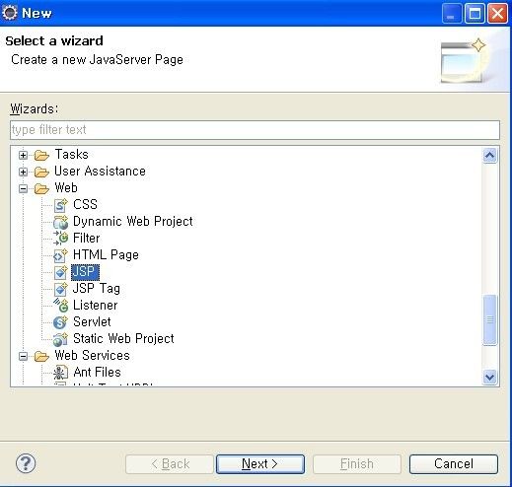Select the Listener label

tap(96, 306)
